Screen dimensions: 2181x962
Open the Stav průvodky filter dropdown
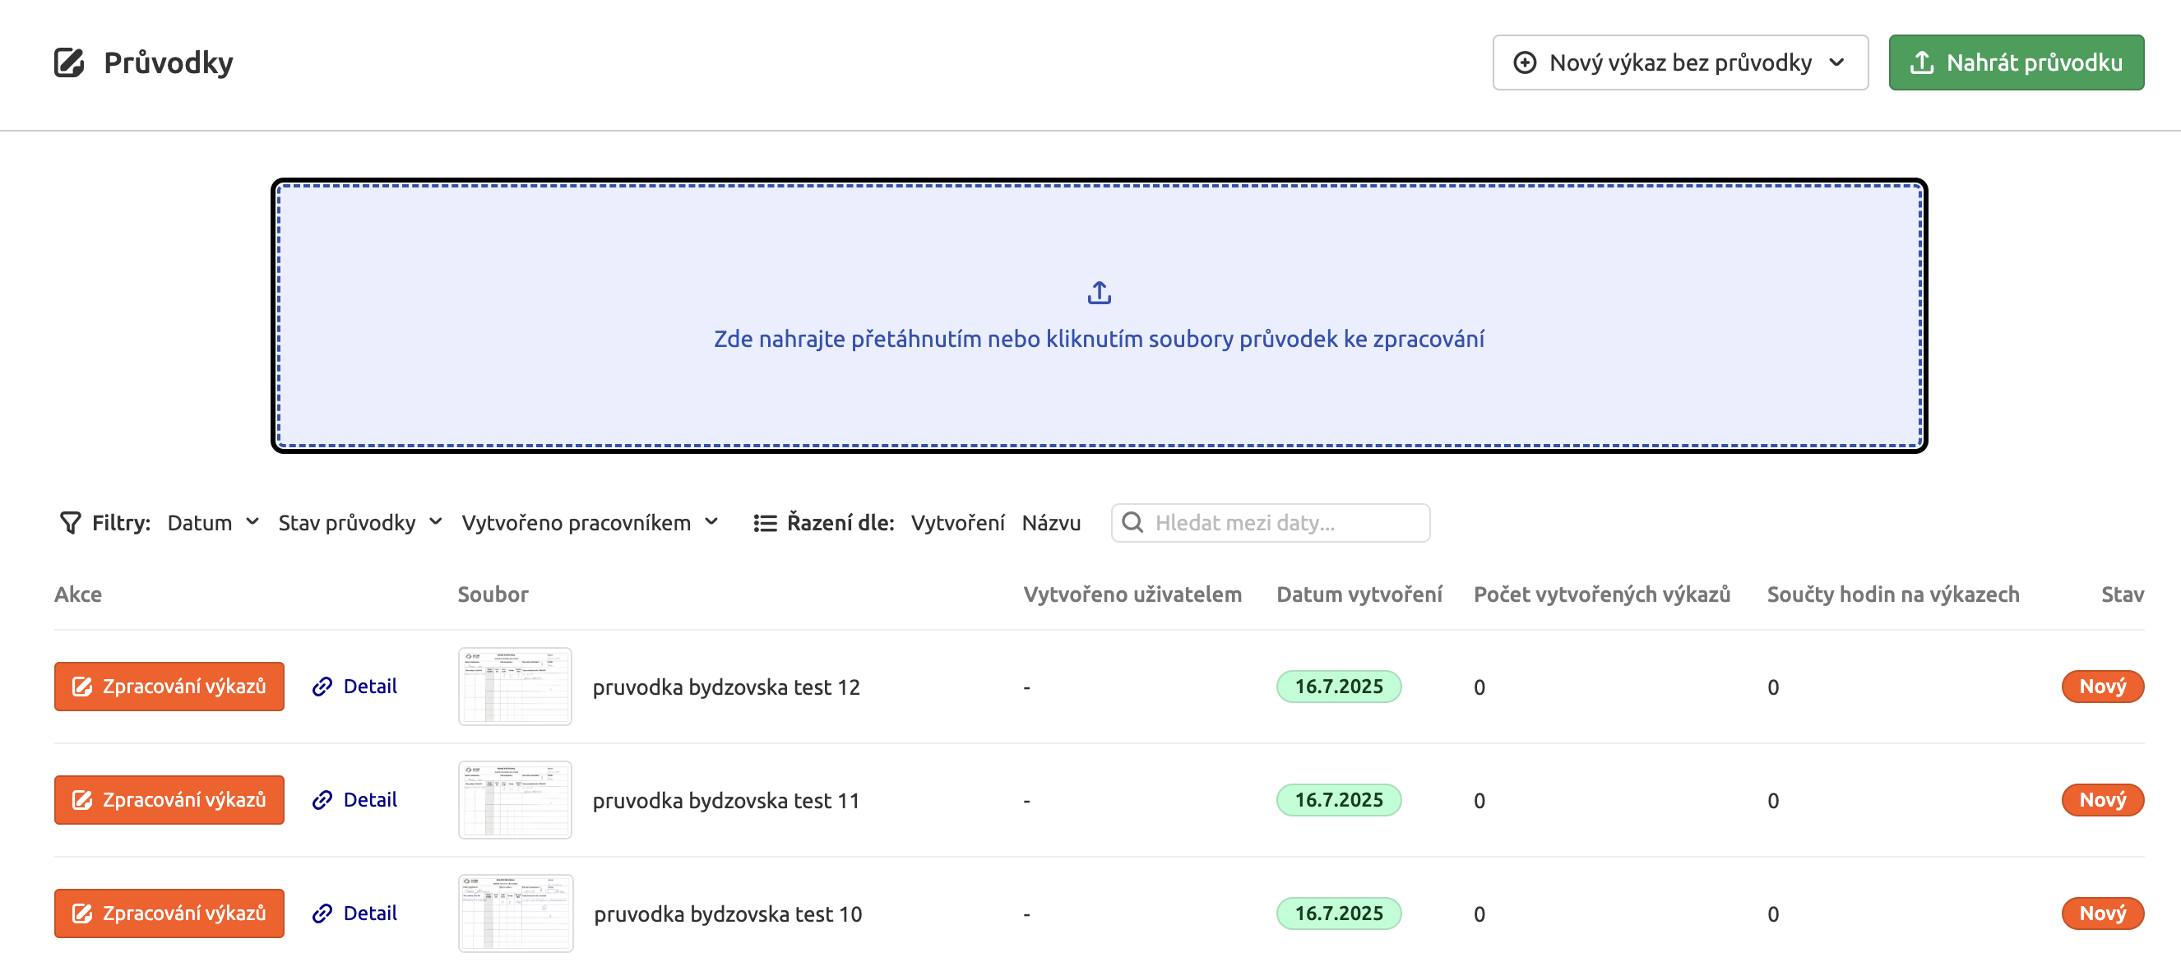point(361,522)
